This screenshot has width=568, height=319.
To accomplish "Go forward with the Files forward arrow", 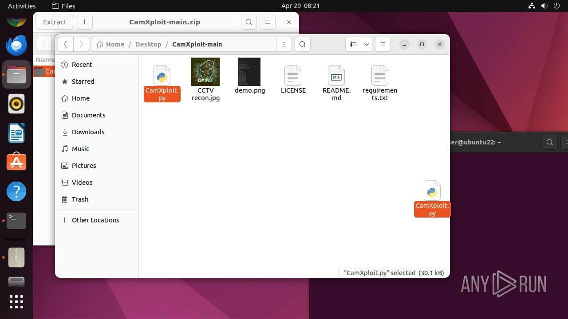I will tap(81, 44).
